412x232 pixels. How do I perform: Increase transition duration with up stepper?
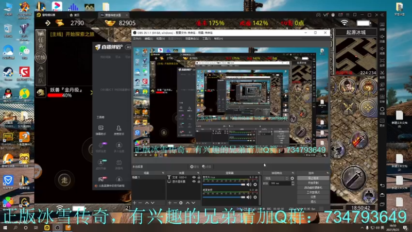[x=293, y=182]
